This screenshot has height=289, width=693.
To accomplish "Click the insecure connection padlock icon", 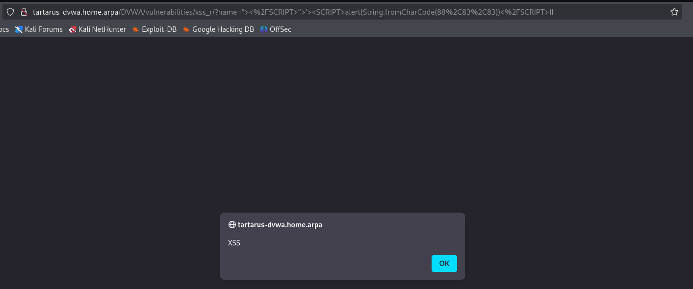I will [x=23, y=12].
